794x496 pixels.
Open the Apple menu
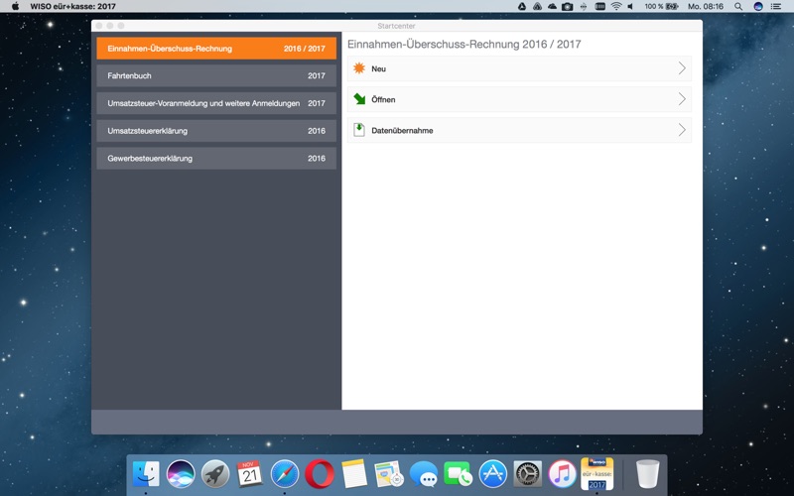[x=15, y=6]
